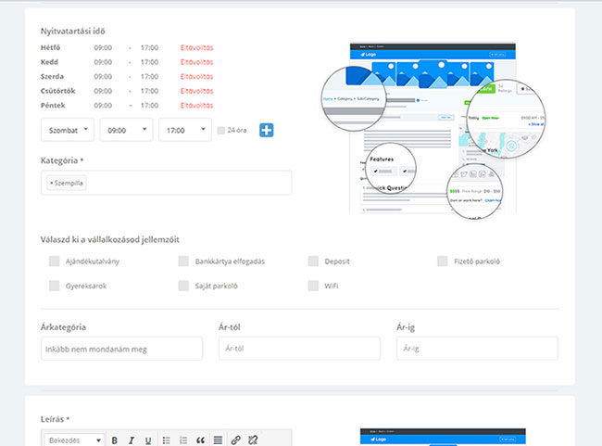Remove the Szempilla category tag
Viewport: 602px width, 446px height.
[51, 184]
